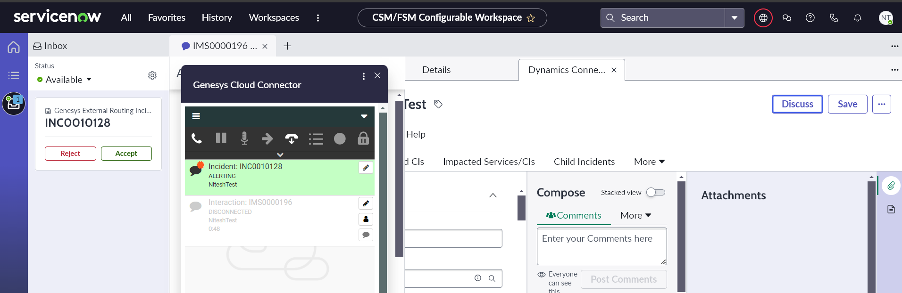Open Genesys Cloud Connector options kebab menu
Screen dimensions: 902x293
point(363,76)
